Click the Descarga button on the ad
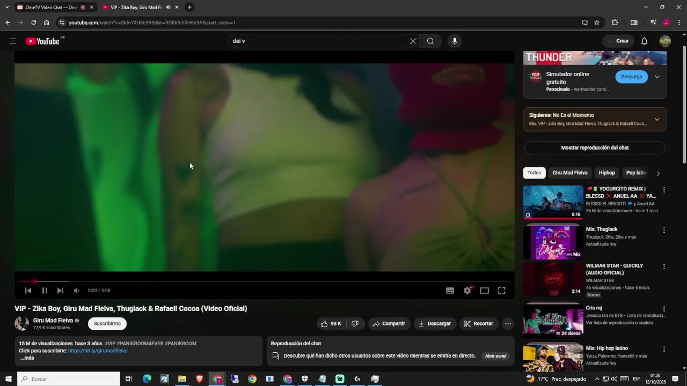Image resolution: width=687 pixels, height=386 pixels. tap(631, 77)
